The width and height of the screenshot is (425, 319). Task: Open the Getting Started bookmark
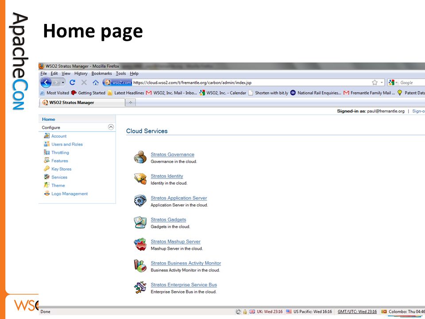[89, 93]
